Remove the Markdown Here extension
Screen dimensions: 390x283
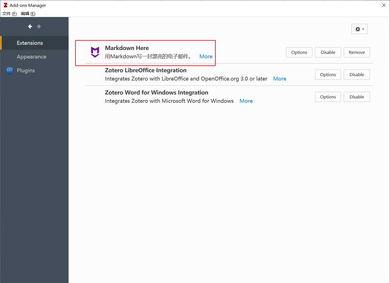tap(357, 52)
